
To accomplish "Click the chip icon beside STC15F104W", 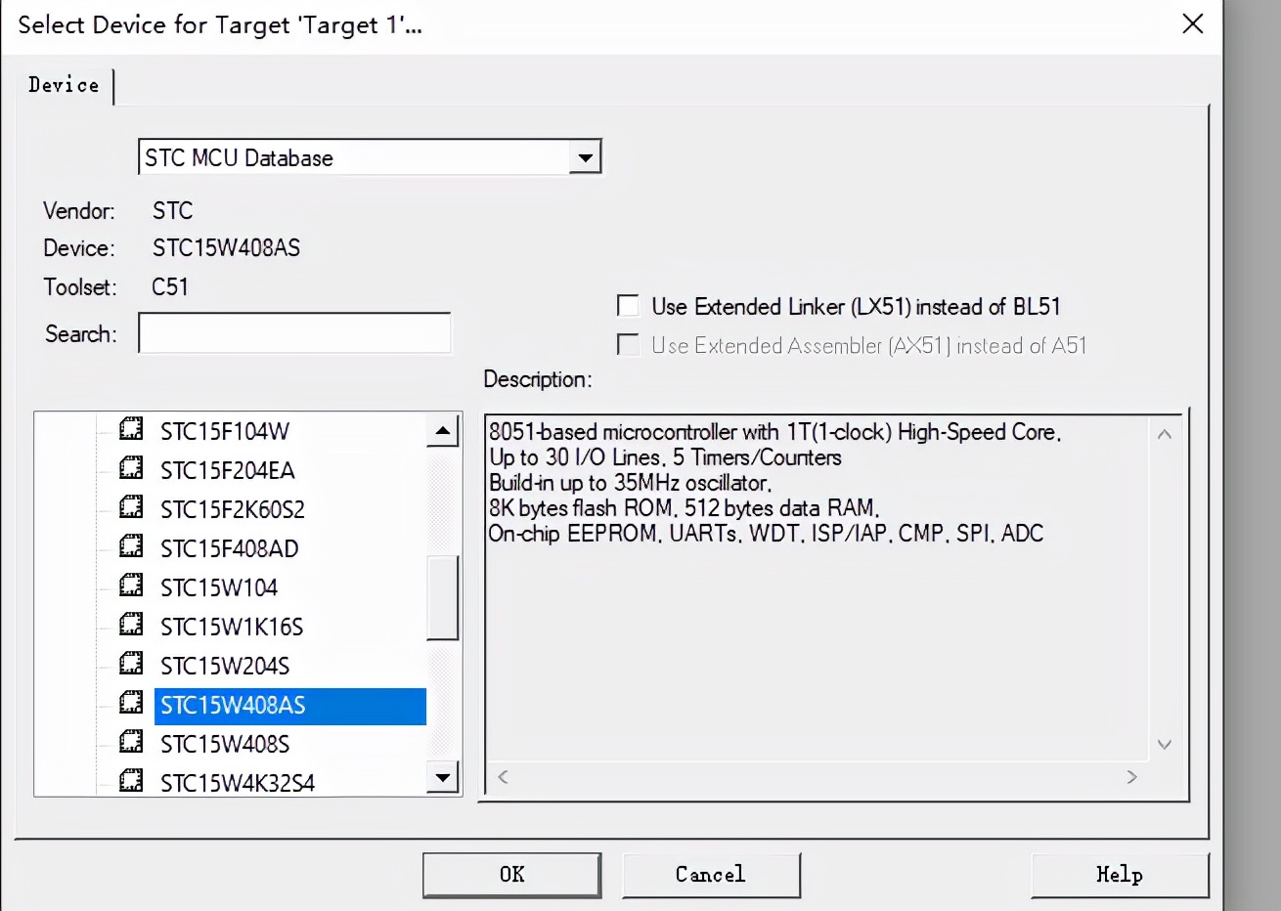I will pos(131,429).
